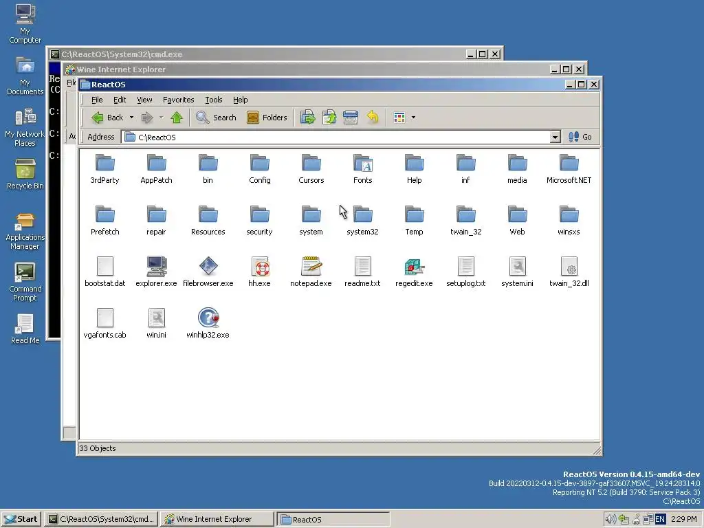Open the Tools menu
The image size is (704, 528).
tap(214, 100)
